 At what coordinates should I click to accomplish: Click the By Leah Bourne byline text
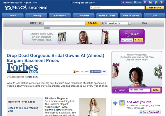point(15,77)
